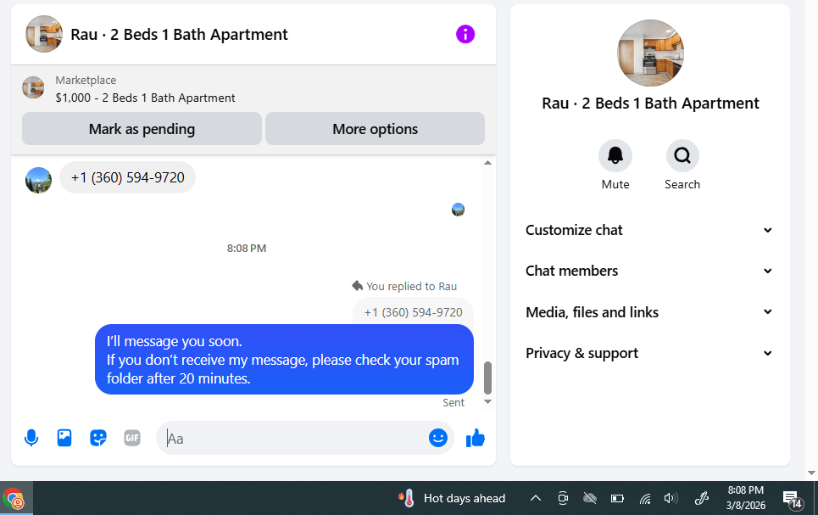818x515 pixels.
Task: Attach a photo or file
Action: tap(64, 438)
